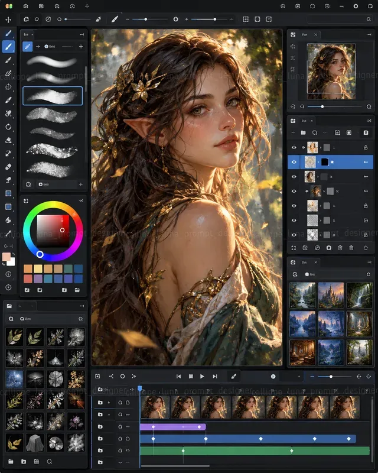
Task: Click the blue brush icon in the brush panel header
Action: (x=27, y=47)
